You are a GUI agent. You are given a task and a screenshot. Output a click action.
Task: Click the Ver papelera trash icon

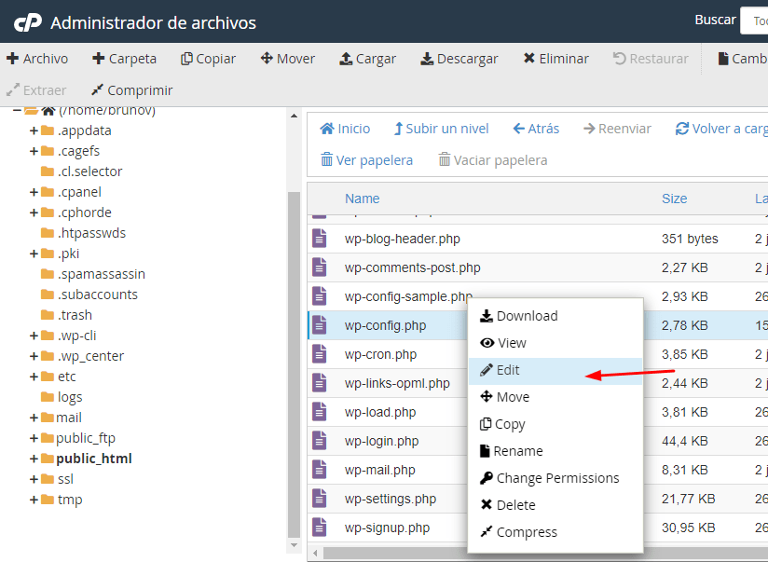click(x=326, y=159)
